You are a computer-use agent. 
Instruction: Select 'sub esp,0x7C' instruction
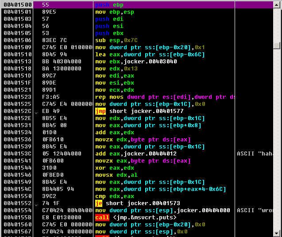coord(116,40)
